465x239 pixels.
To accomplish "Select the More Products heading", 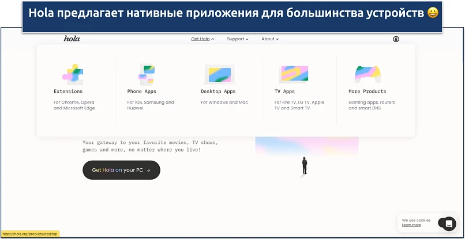I will point(367,91).
